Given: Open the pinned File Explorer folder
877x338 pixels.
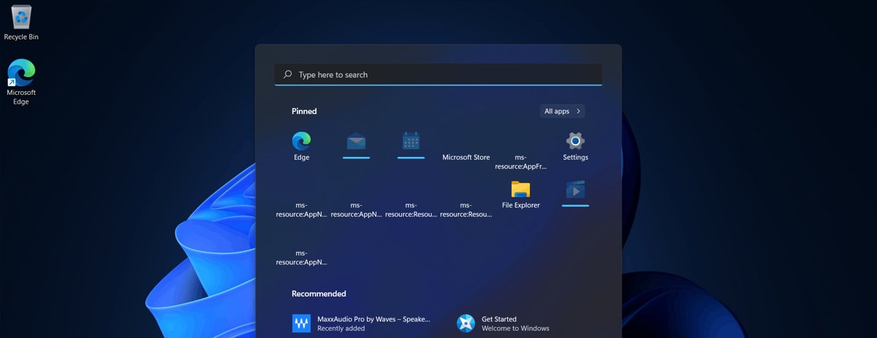Looking at the screenshot, I should click(521, 194).
